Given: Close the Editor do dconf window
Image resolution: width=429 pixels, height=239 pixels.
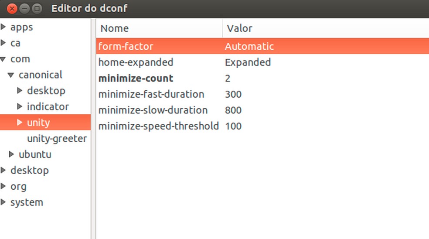Looking at the screenshot, I should [12, 8].
